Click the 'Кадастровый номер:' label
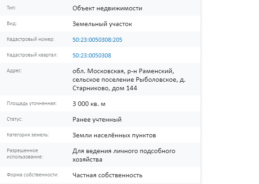The width and height of the screenshot is (259, 184). (x=31, y=39)
